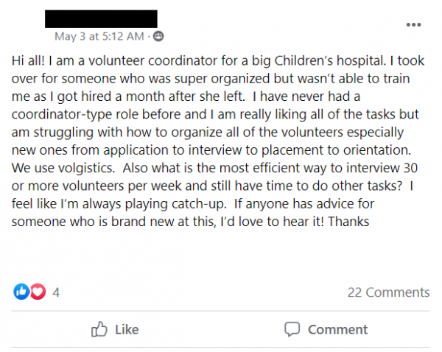Click the speech bubble icon beside Comment
This screenshot has height=352, width=442.
[292, 329]
